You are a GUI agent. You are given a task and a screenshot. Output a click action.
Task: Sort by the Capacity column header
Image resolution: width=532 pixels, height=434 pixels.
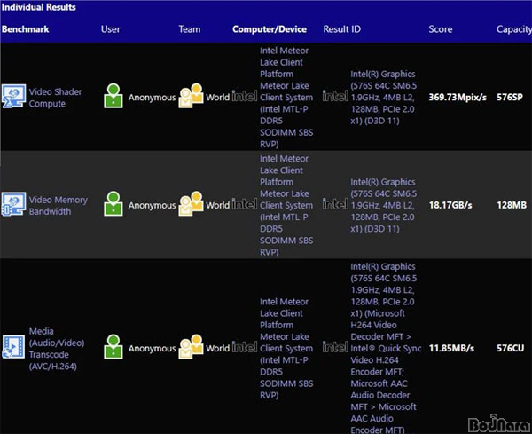(x=514, y=29)
